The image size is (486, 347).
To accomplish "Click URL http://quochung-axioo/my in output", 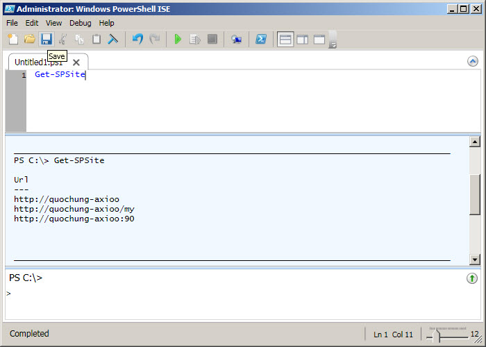I will (x=74, y=209).
